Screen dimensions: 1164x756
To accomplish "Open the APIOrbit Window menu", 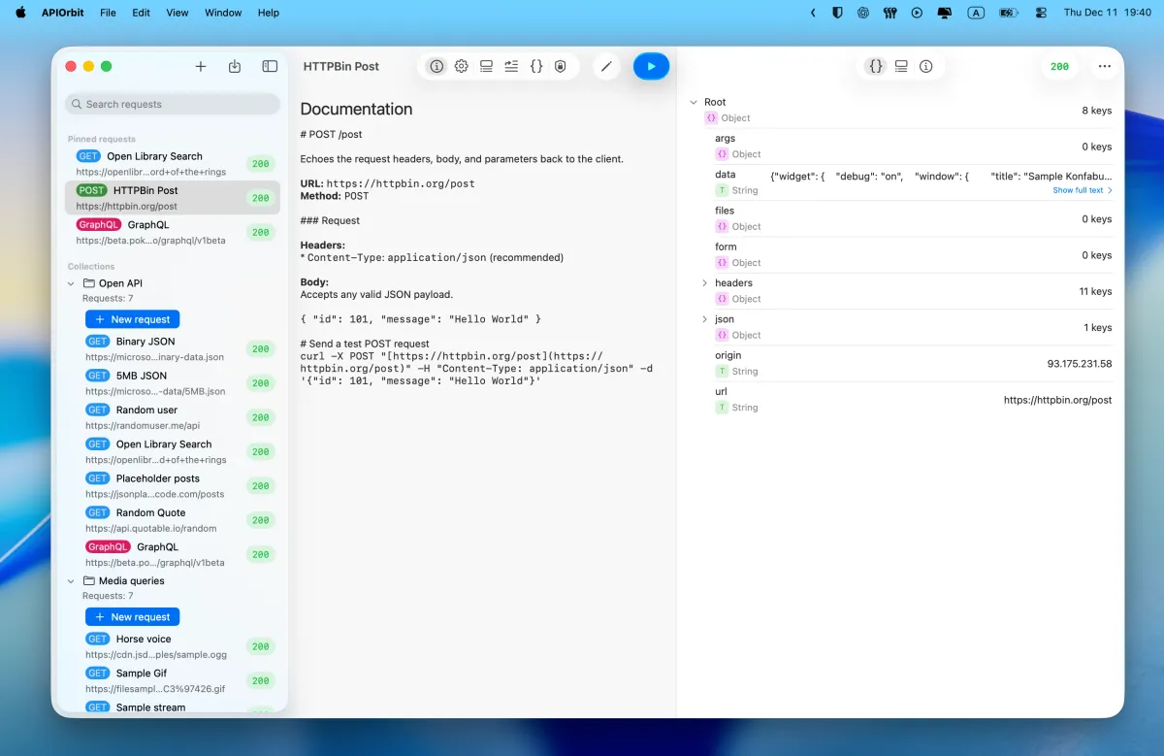I will click(x=222, y=13).
